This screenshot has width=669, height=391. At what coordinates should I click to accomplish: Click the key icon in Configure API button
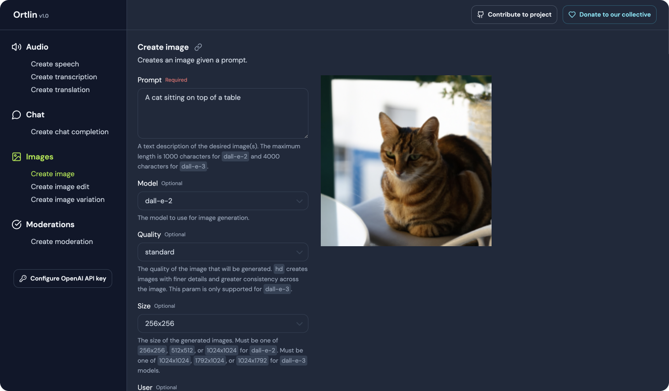point(23,279)
